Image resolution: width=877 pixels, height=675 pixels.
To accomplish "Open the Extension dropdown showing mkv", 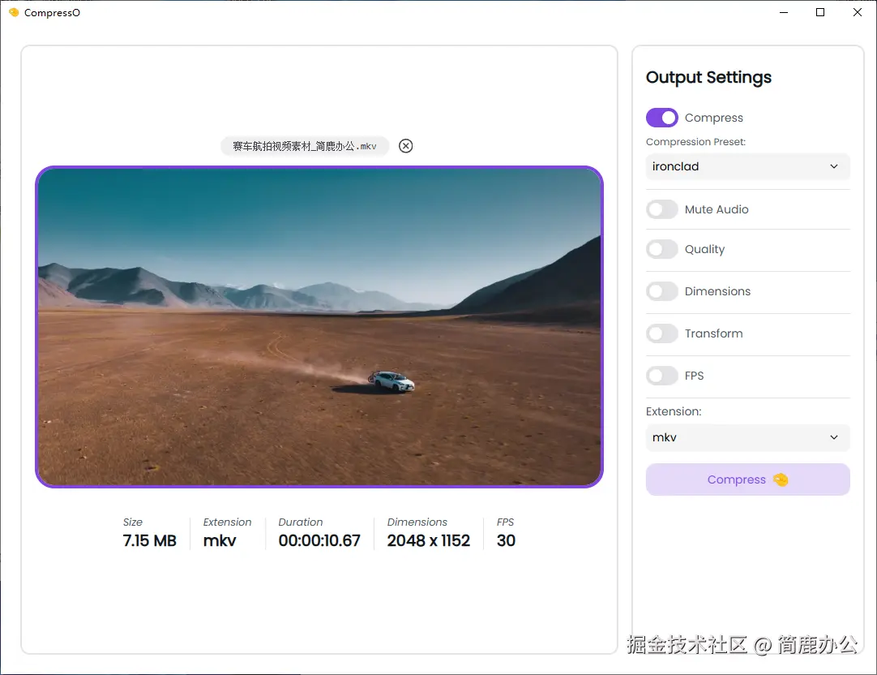I will point(747,437).
